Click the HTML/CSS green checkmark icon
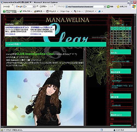 pos(21,11)
